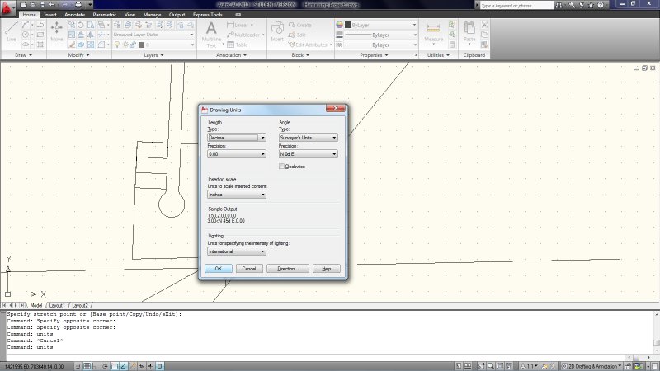This screenshot has width=660, height=371.
Task: Click the Mirror tool in Modify panel
Action: point(91,35)
